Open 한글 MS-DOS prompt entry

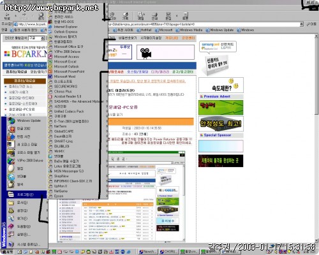pos(64,22)
